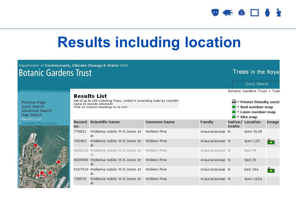Click Wollemi Pine in record 779851 row

coord(156,131)
